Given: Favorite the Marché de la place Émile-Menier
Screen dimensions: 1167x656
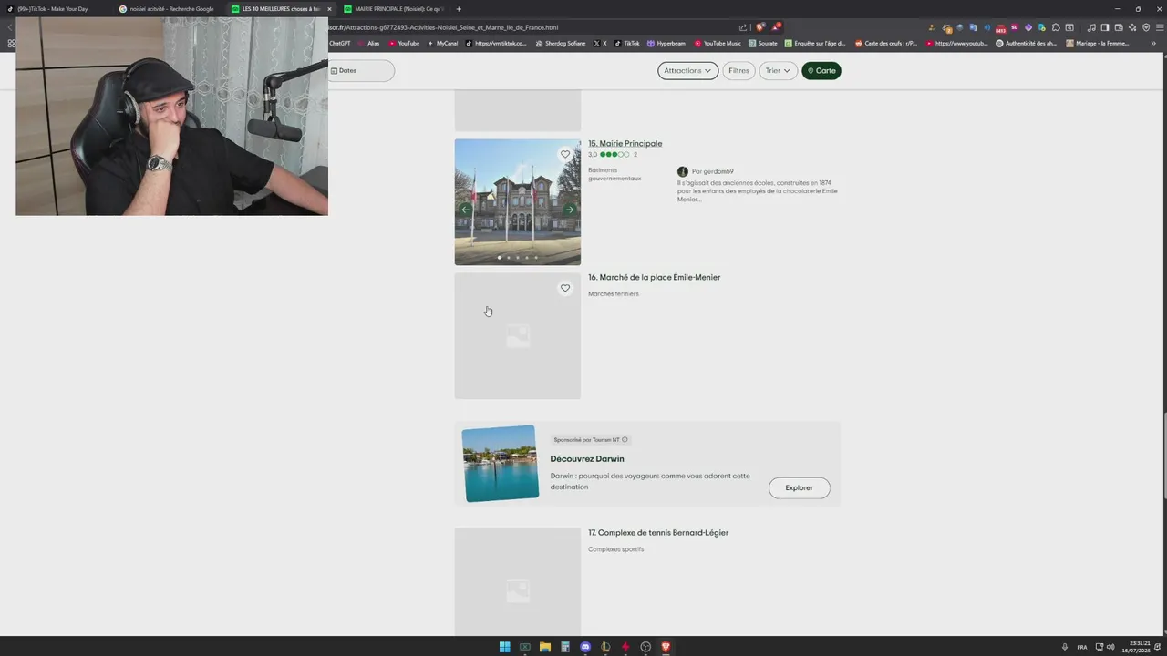Looking at the screenshot, I should (x=565, y=288).
